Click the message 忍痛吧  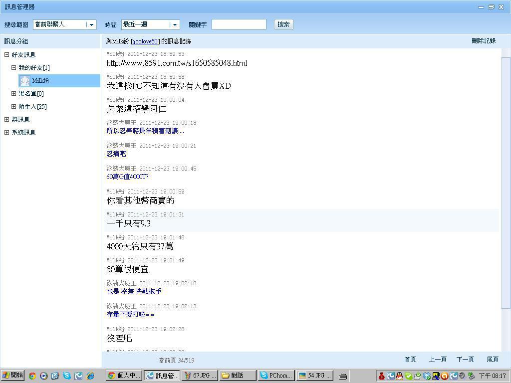click(116, 154)
